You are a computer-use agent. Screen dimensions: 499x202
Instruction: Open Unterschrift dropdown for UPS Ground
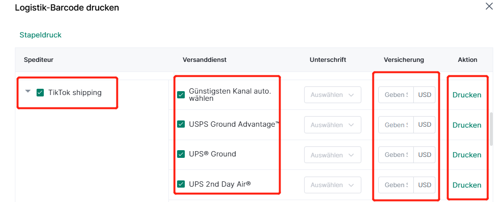[333, 155]
